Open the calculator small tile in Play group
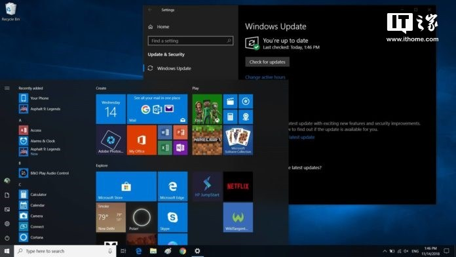This screenshot has height=257, width=456. (231, 117)
